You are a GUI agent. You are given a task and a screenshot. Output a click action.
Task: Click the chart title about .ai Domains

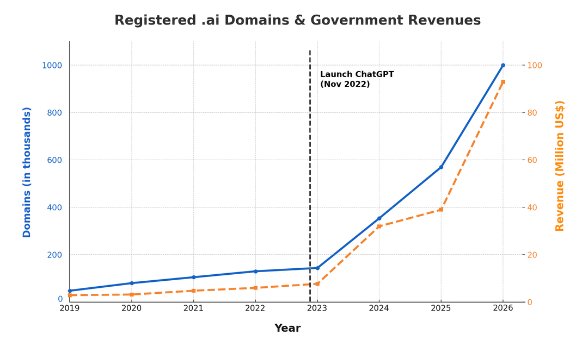(x=297, y=21)
